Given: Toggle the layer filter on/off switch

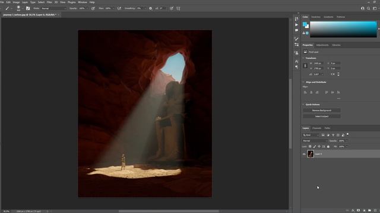Looking at the screenshot, I should [x=348, y=134].
